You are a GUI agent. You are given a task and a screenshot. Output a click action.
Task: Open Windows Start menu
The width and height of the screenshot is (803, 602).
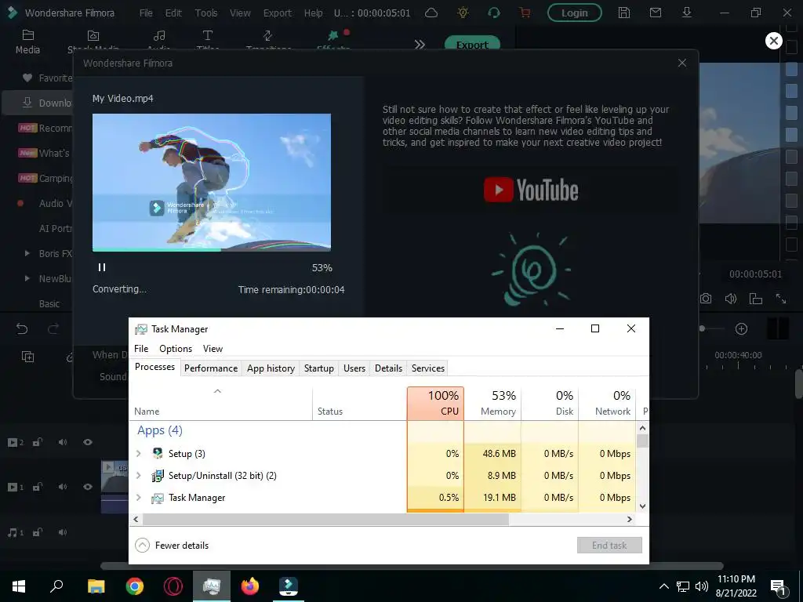tap(19, 586)
